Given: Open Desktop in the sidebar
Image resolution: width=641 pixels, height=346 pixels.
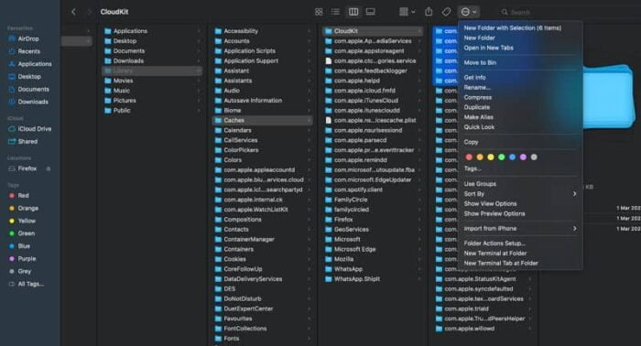Looking at the screenshot, I should click(x=28, y=77).
